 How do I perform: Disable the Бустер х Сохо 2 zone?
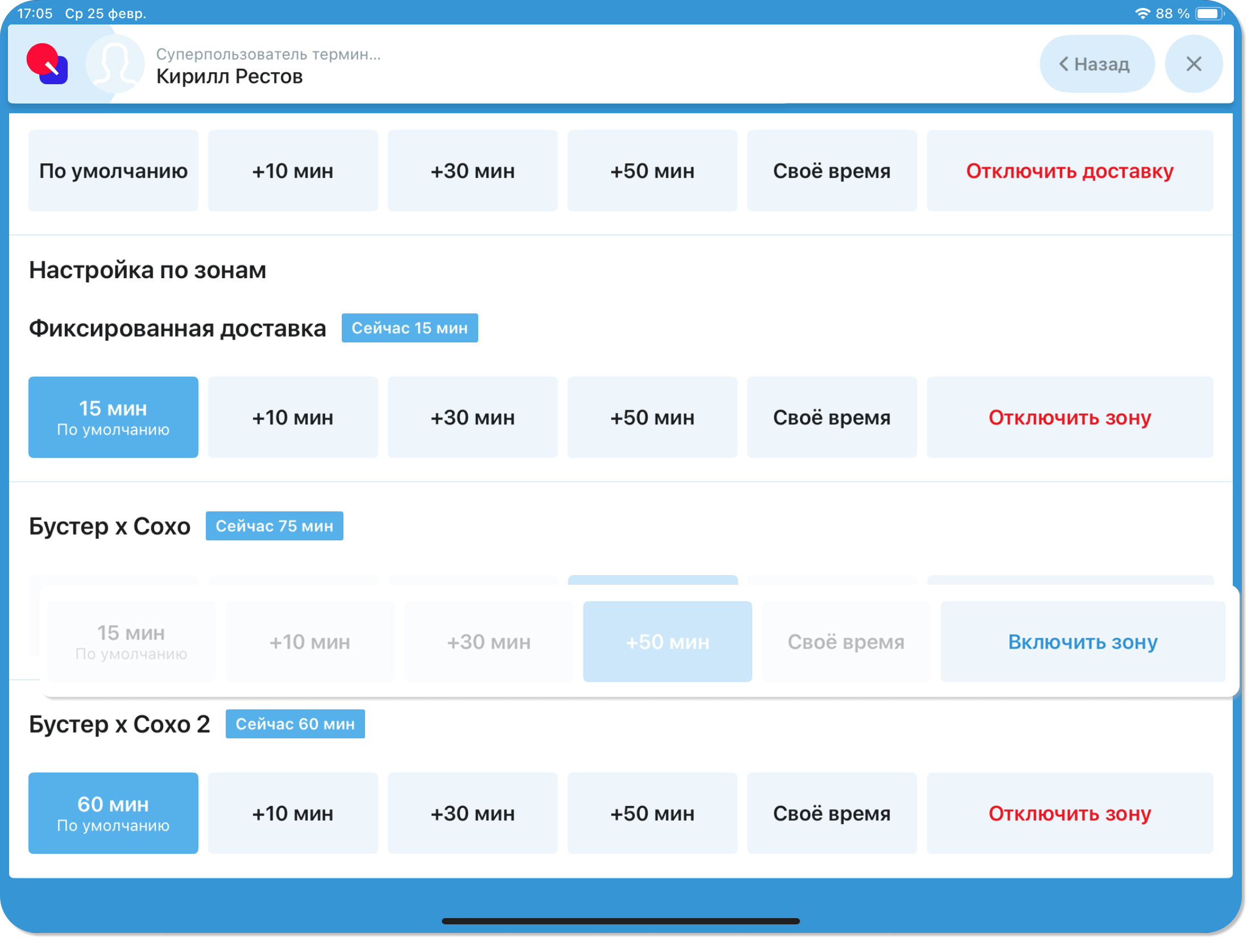click(x=1069, y=813)
